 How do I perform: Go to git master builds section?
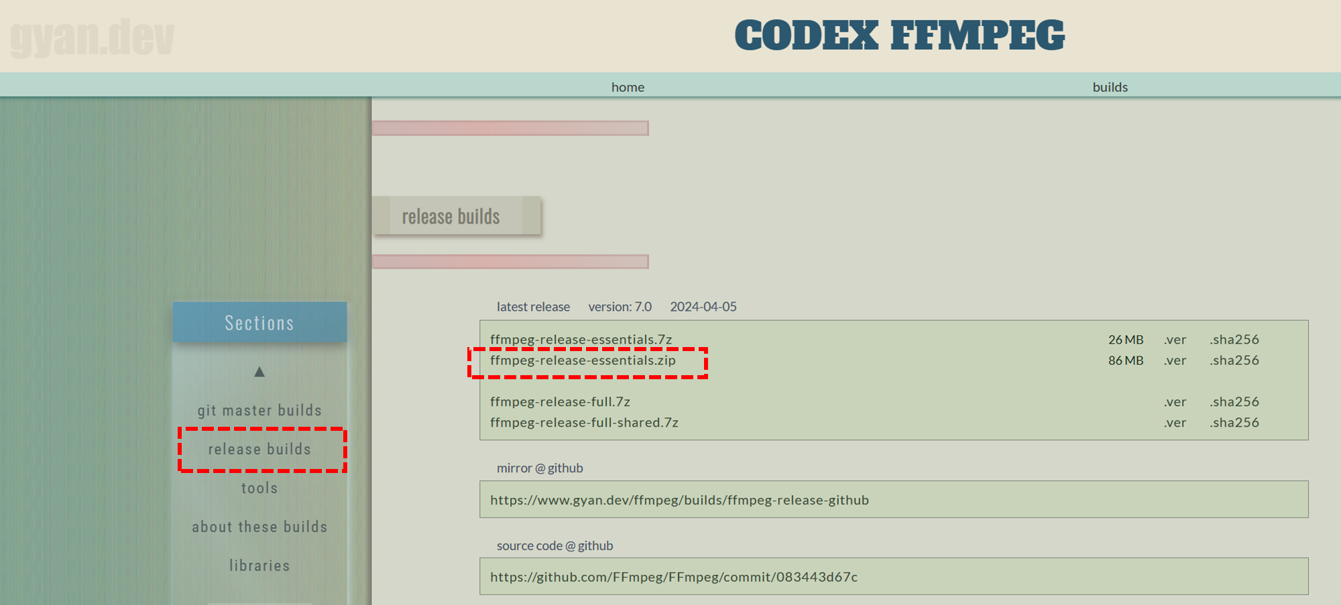tap(259, 410)
